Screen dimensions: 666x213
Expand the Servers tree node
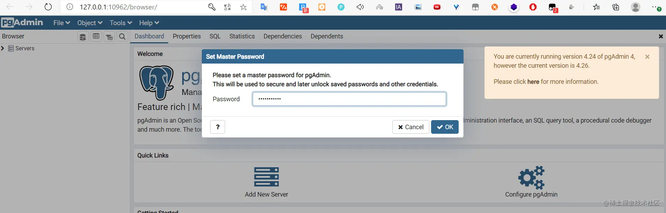3,48
